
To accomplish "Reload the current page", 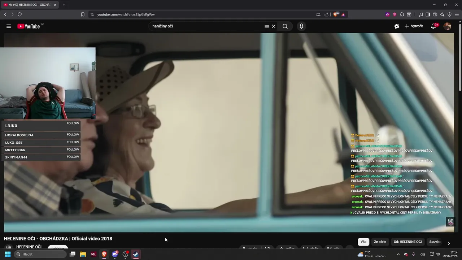I will coord(19,14).
